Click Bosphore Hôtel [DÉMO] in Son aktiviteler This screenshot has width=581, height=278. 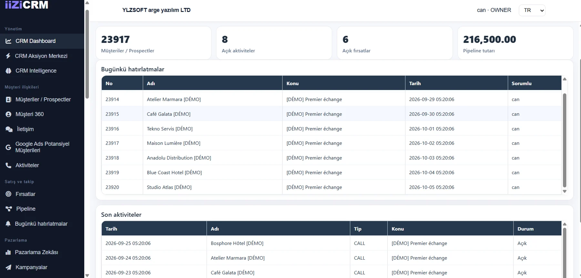point(237,243)
